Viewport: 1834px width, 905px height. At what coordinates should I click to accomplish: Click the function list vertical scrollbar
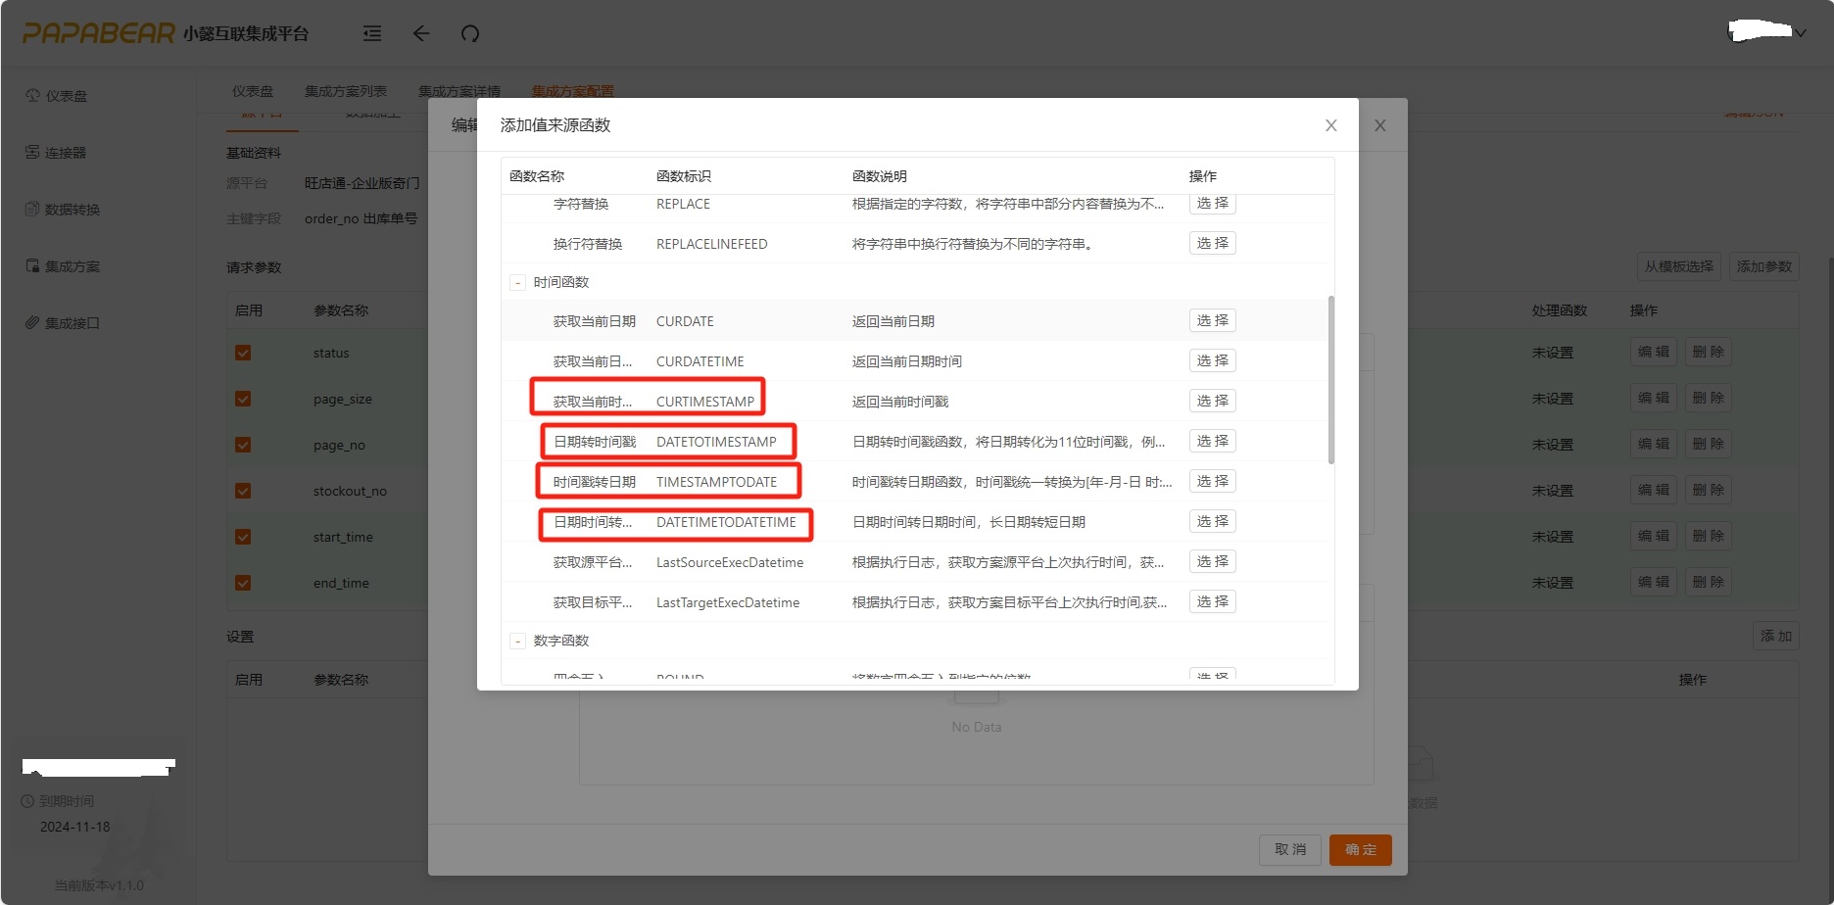tap(1330, 380)
